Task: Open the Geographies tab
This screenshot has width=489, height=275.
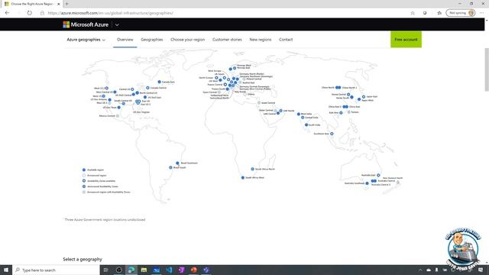Action: click(x=152, y=40)
